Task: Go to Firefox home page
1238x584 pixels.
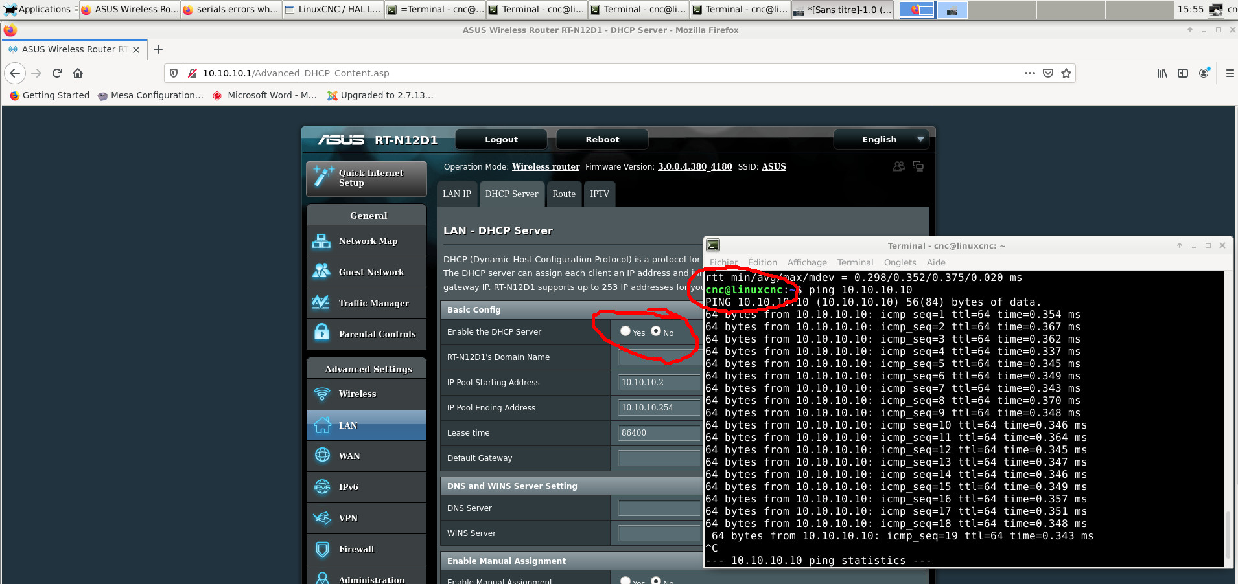Action: (x=78, y=73)
